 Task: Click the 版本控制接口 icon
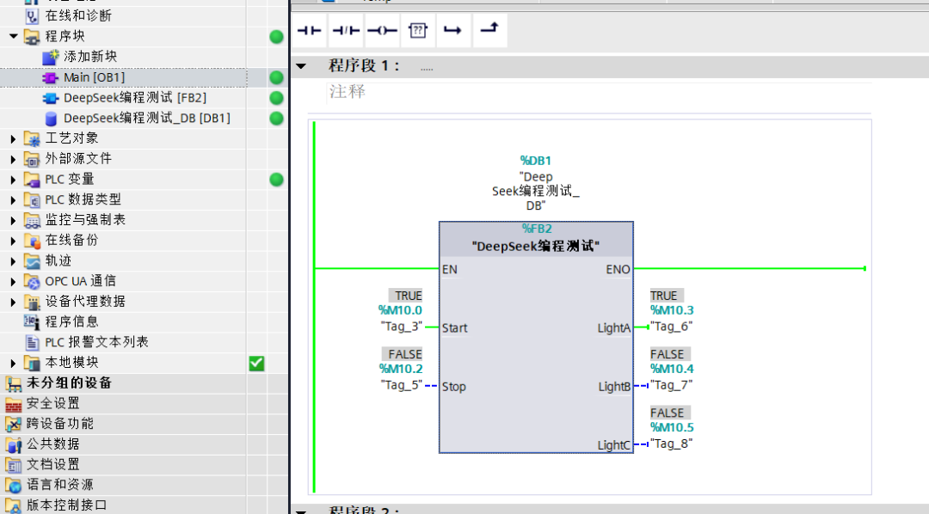(13, 505)
